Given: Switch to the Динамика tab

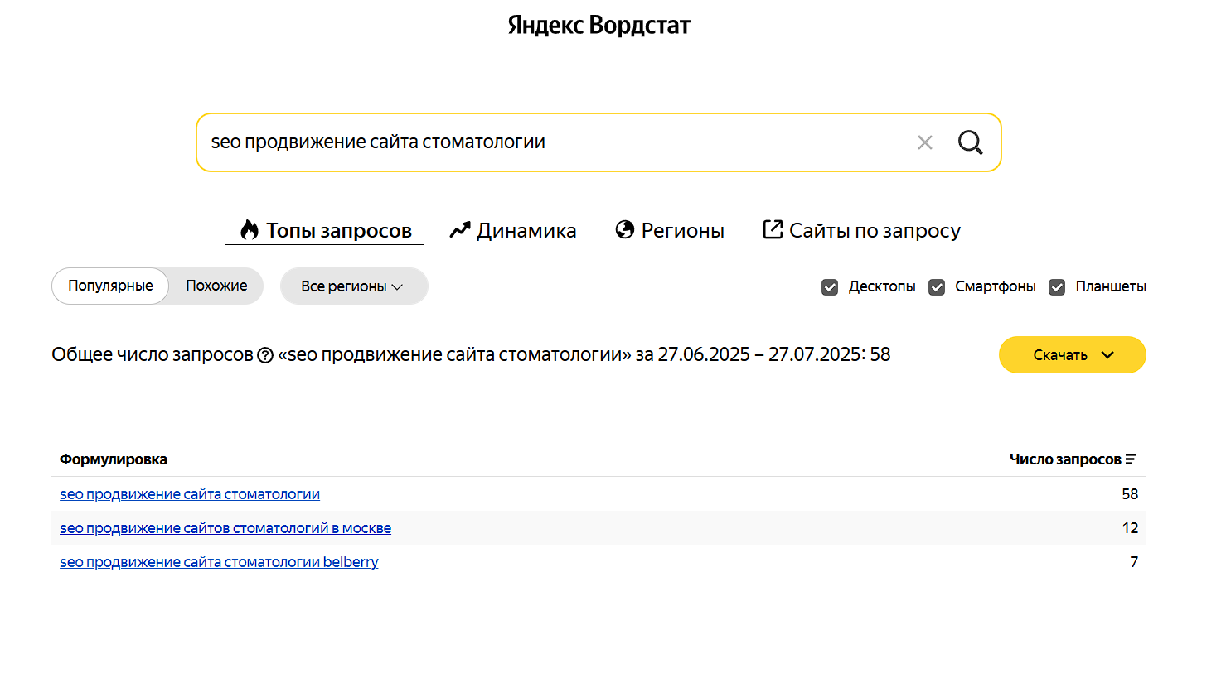Looking at the screenshot, I should (513, 230).
